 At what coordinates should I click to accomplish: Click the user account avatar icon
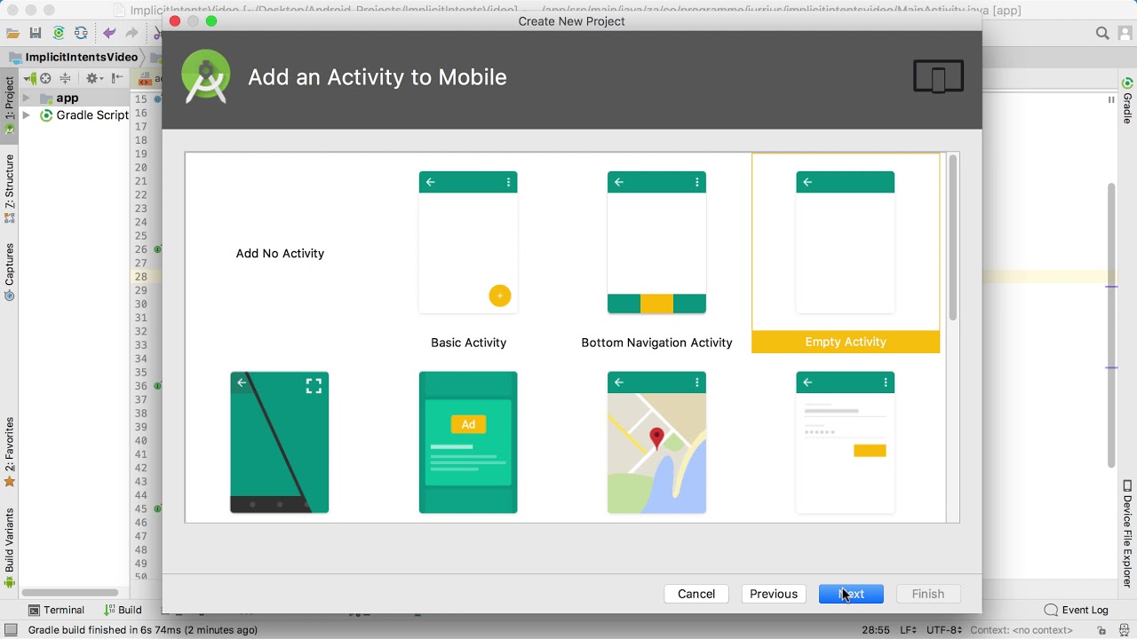pyautogui.click(x=1125, y=34)
